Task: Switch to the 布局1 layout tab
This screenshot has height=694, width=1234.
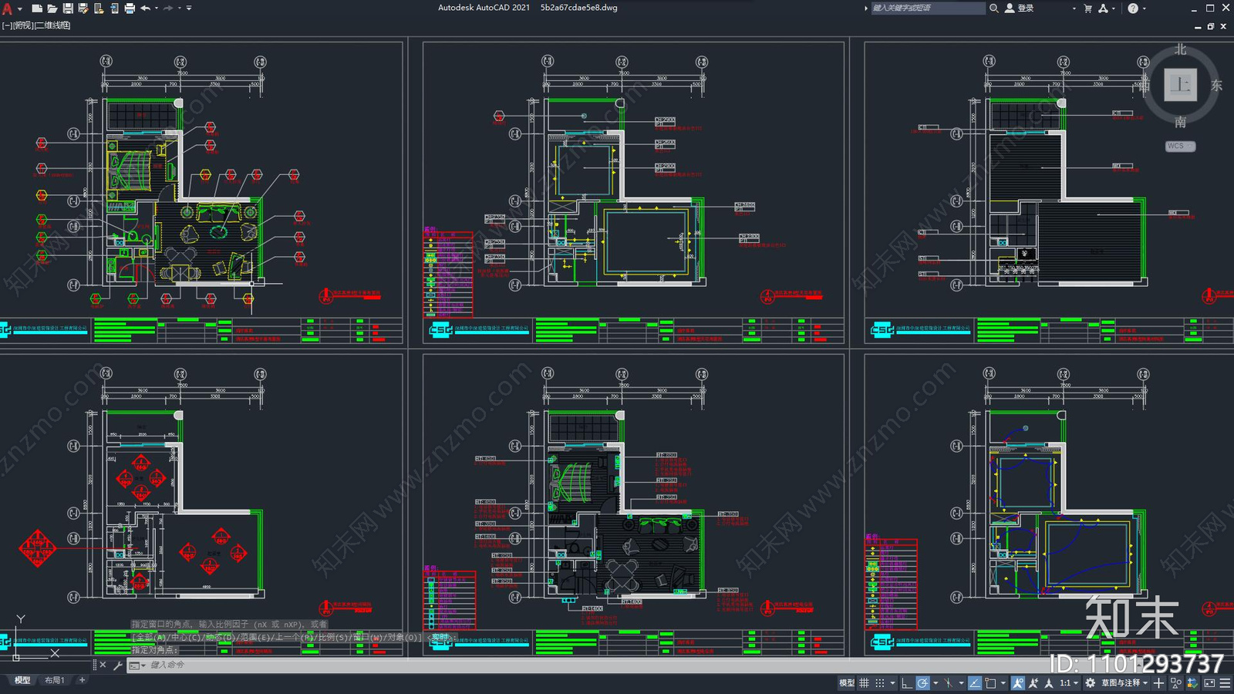Action: coord(54,680)
